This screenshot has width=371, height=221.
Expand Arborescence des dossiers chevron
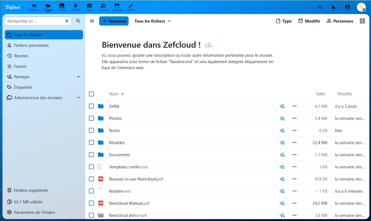click(78, 98)
